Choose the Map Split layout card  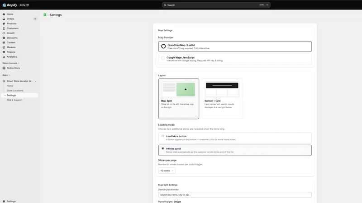click(x=178, y=99)
